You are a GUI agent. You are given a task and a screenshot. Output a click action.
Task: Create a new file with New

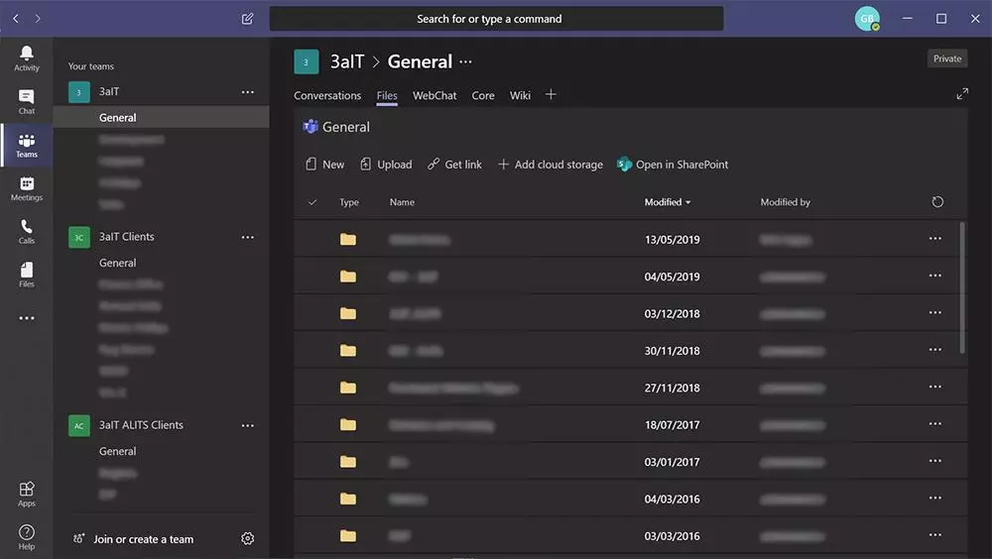coord(325,165)
